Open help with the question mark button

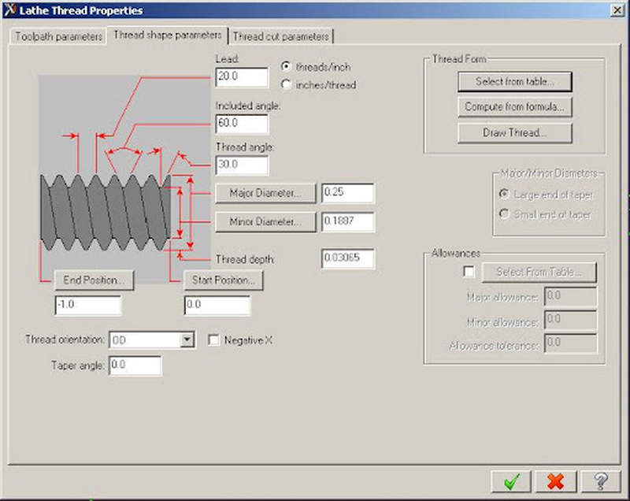599,481
